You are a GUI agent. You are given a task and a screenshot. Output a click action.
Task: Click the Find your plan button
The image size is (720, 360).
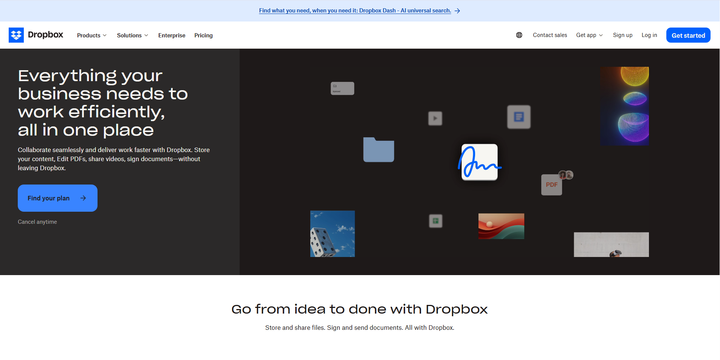[x=57, y=198]
